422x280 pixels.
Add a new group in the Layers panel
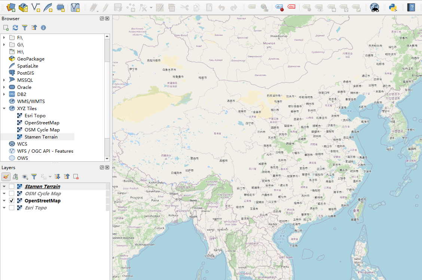[15, 176]
